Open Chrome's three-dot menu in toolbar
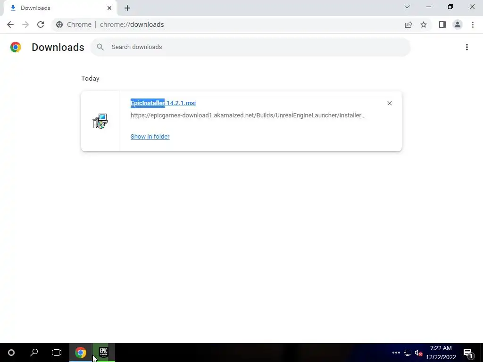The image size is (483, 362). point(473,25)
